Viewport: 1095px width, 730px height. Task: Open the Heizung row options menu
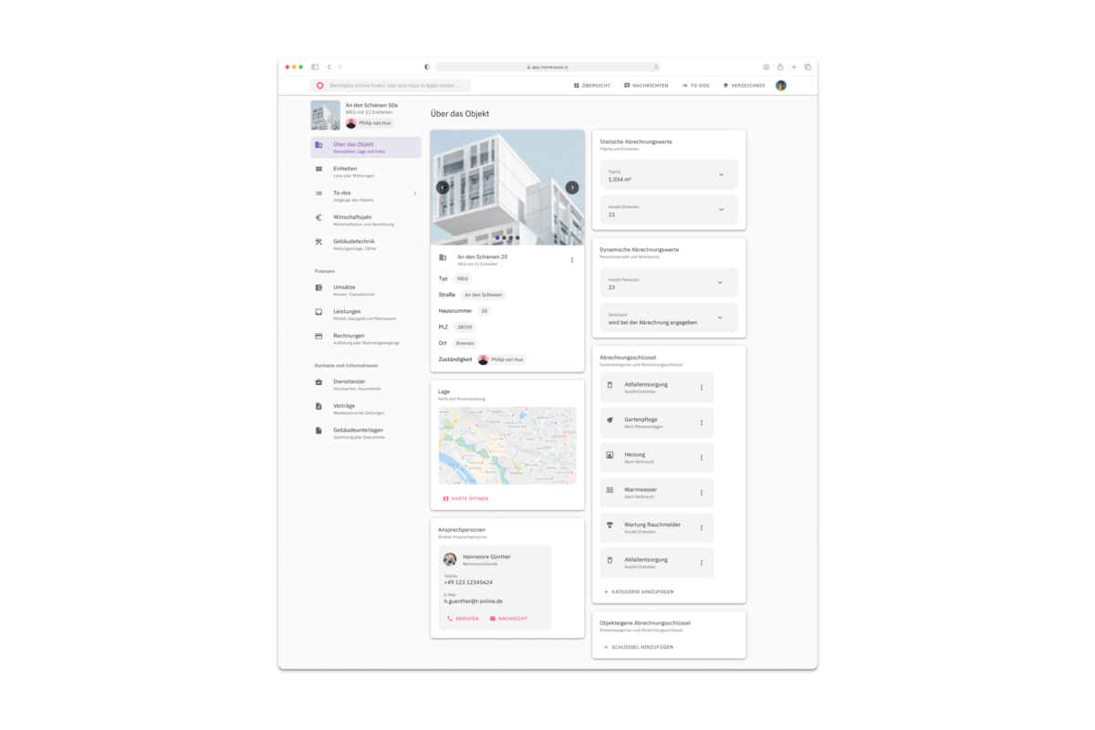(x=702, y=458)
